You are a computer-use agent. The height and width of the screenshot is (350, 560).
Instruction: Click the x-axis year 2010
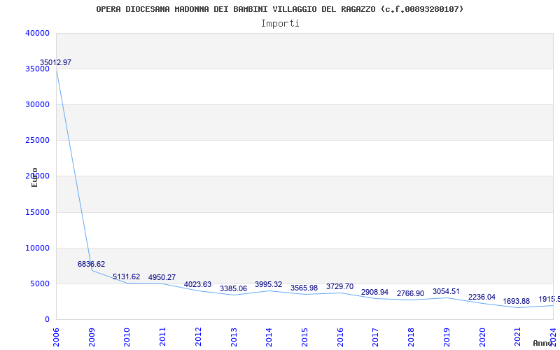(127, 337)
